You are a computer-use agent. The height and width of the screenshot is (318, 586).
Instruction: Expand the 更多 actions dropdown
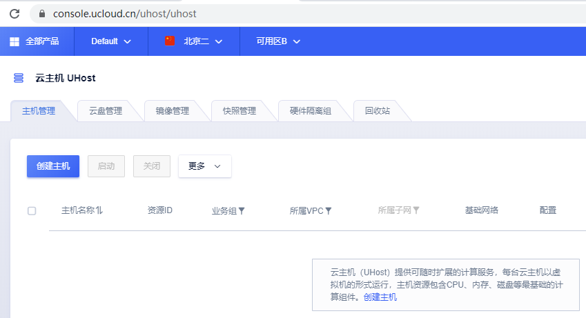click(205, 166)
